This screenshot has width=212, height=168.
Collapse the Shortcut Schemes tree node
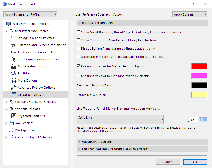tap(6, 109)
